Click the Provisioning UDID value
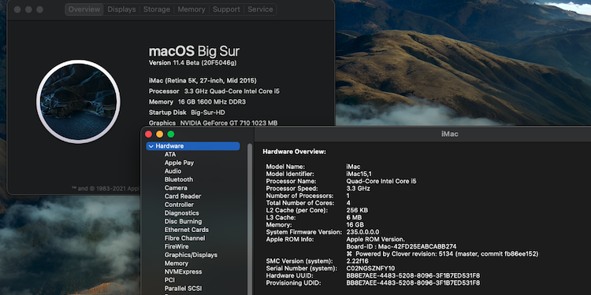Screen dimensions: 591x295 click(413, 282)
